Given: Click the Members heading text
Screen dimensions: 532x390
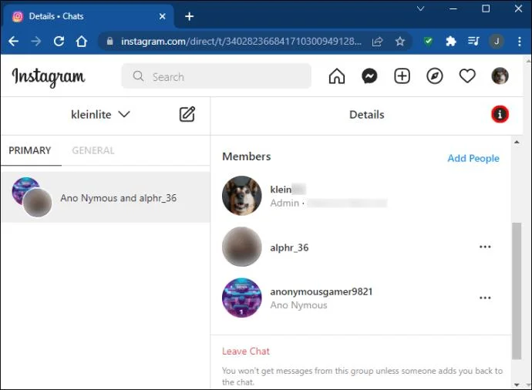Looking at the screenshot, I should point(246,156).
